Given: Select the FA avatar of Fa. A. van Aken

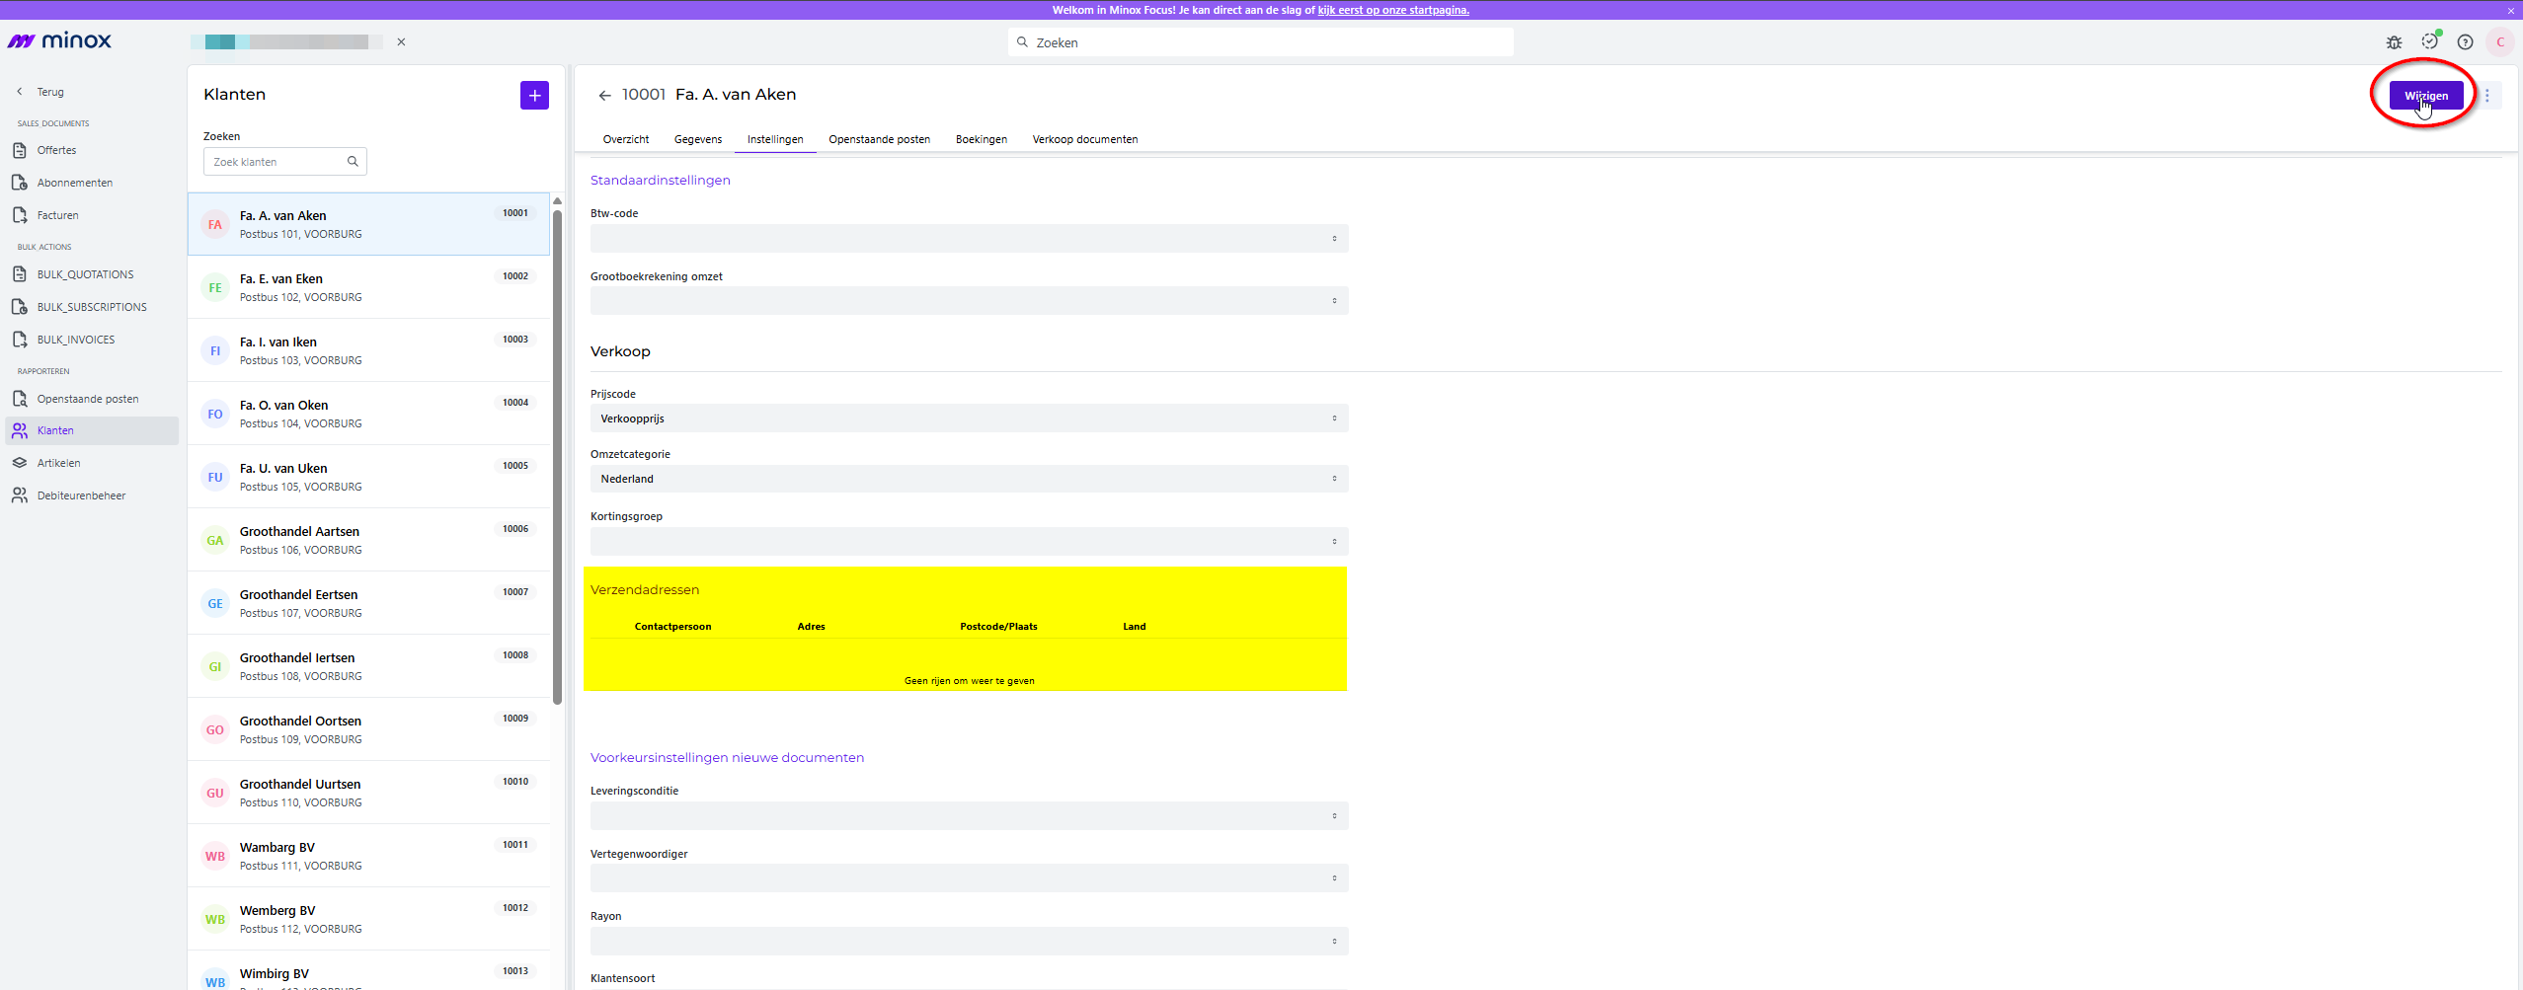Looking at the screenshot, I should point(215,225).
